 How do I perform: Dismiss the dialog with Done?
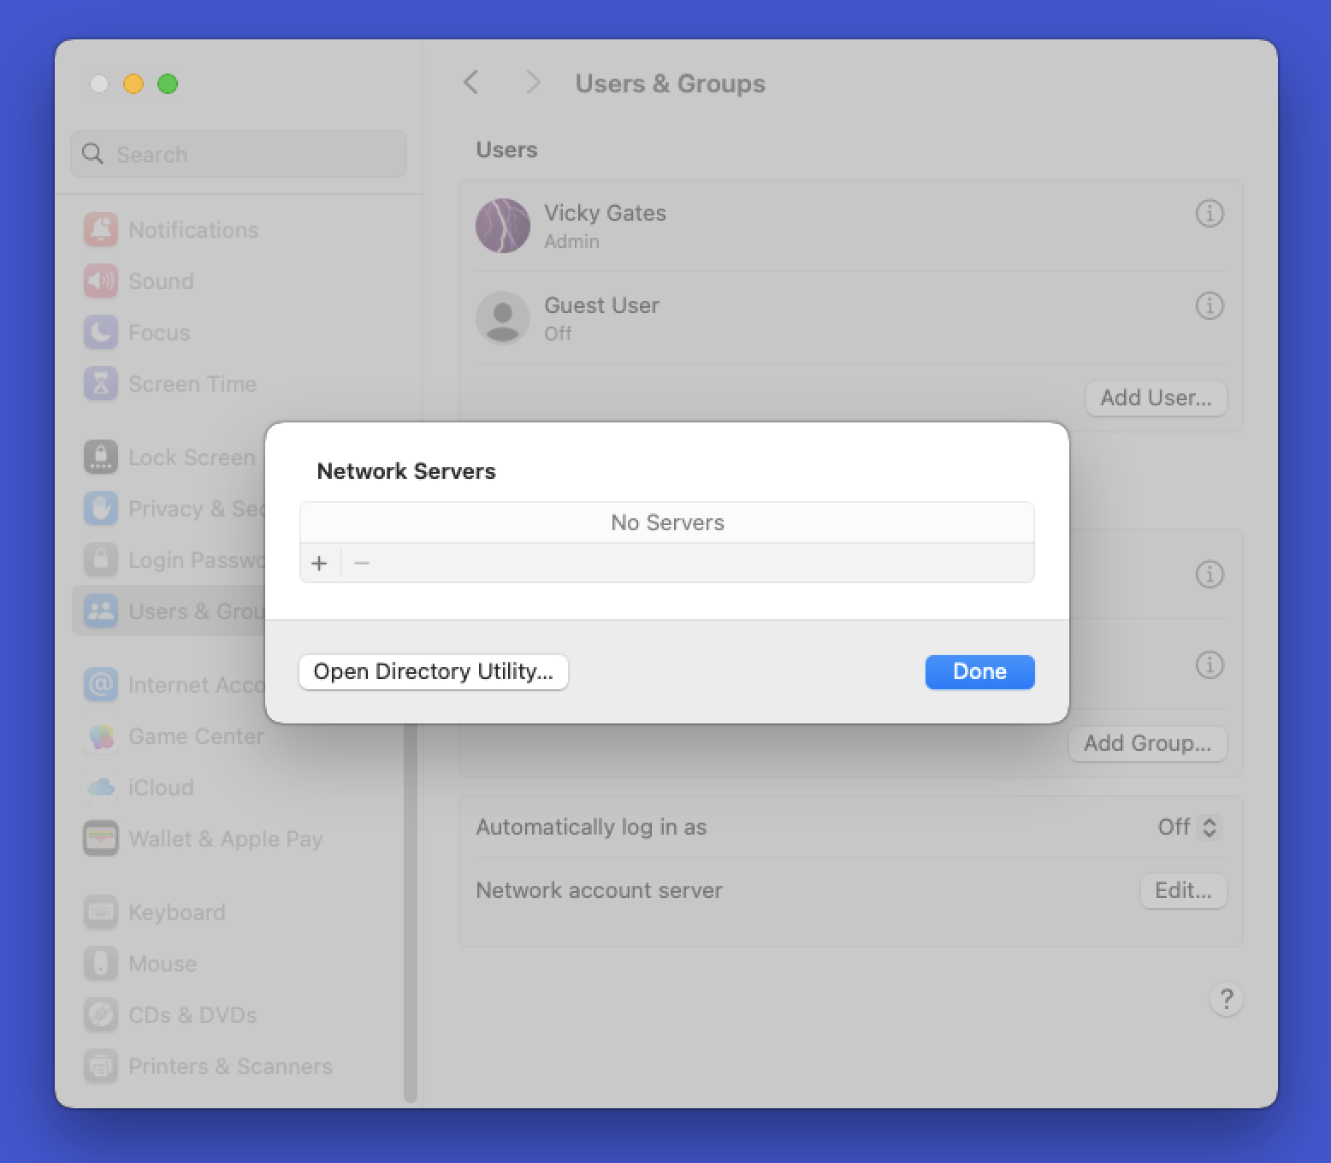coord(979,671)
